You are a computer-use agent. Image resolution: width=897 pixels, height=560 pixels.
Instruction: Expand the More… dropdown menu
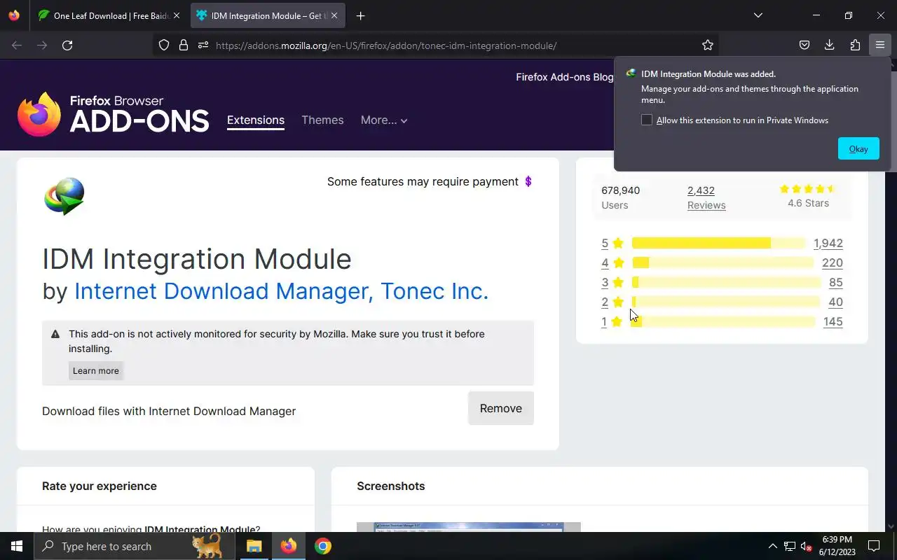click(384, 120)
